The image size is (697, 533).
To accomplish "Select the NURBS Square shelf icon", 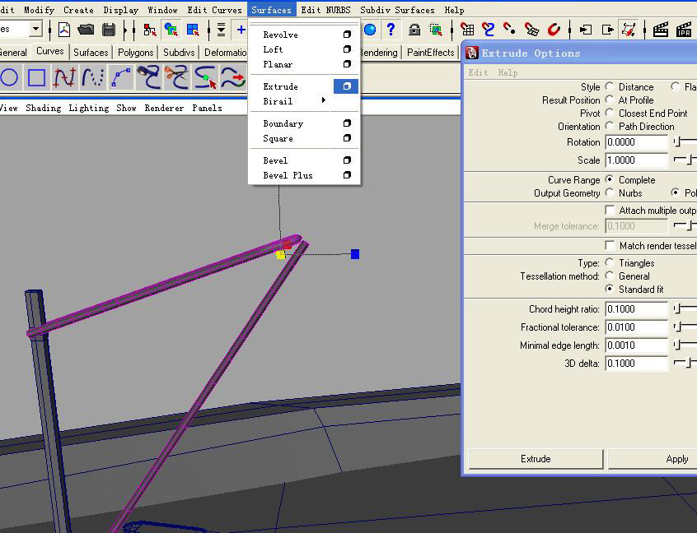I will point(36,77).
